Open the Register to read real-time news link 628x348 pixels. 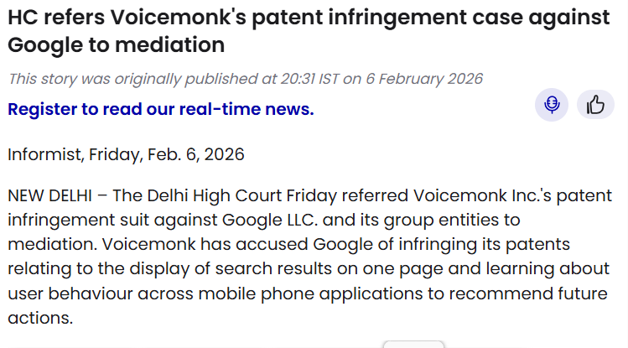tap(161, 109)
